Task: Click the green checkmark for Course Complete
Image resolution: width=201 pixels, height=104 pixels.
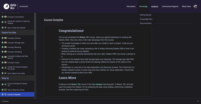Action: point(2,94)
